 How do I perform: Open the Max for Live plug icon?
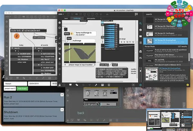(x=60, y=59)
